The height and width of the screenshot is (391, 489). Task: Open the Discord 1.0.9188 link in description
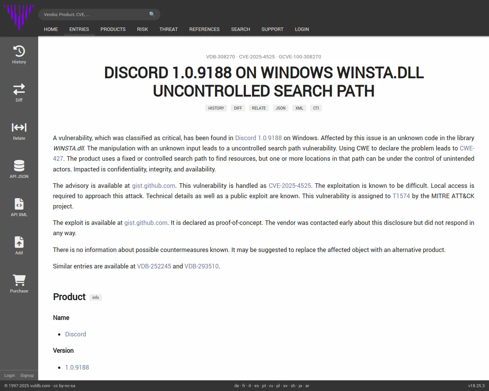[x=258, y=138]
